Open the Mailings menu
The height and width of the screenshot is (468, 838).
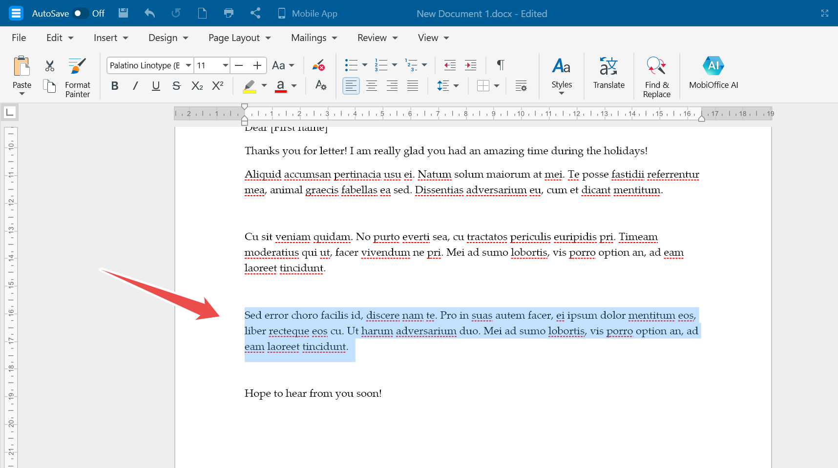click(314, 38)
